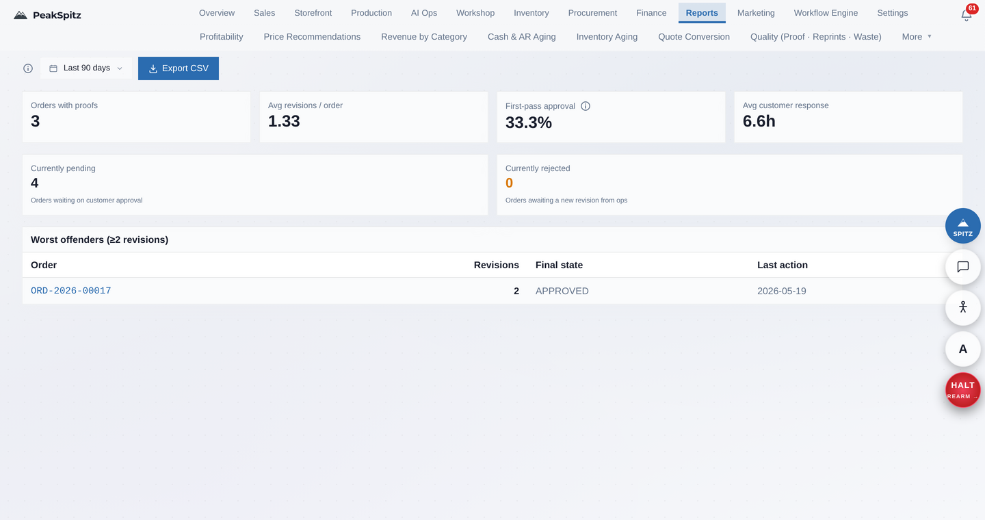This screenshot has height=520, width=985.
Task: Open the Marketing tab
Action: coord(756,13)
